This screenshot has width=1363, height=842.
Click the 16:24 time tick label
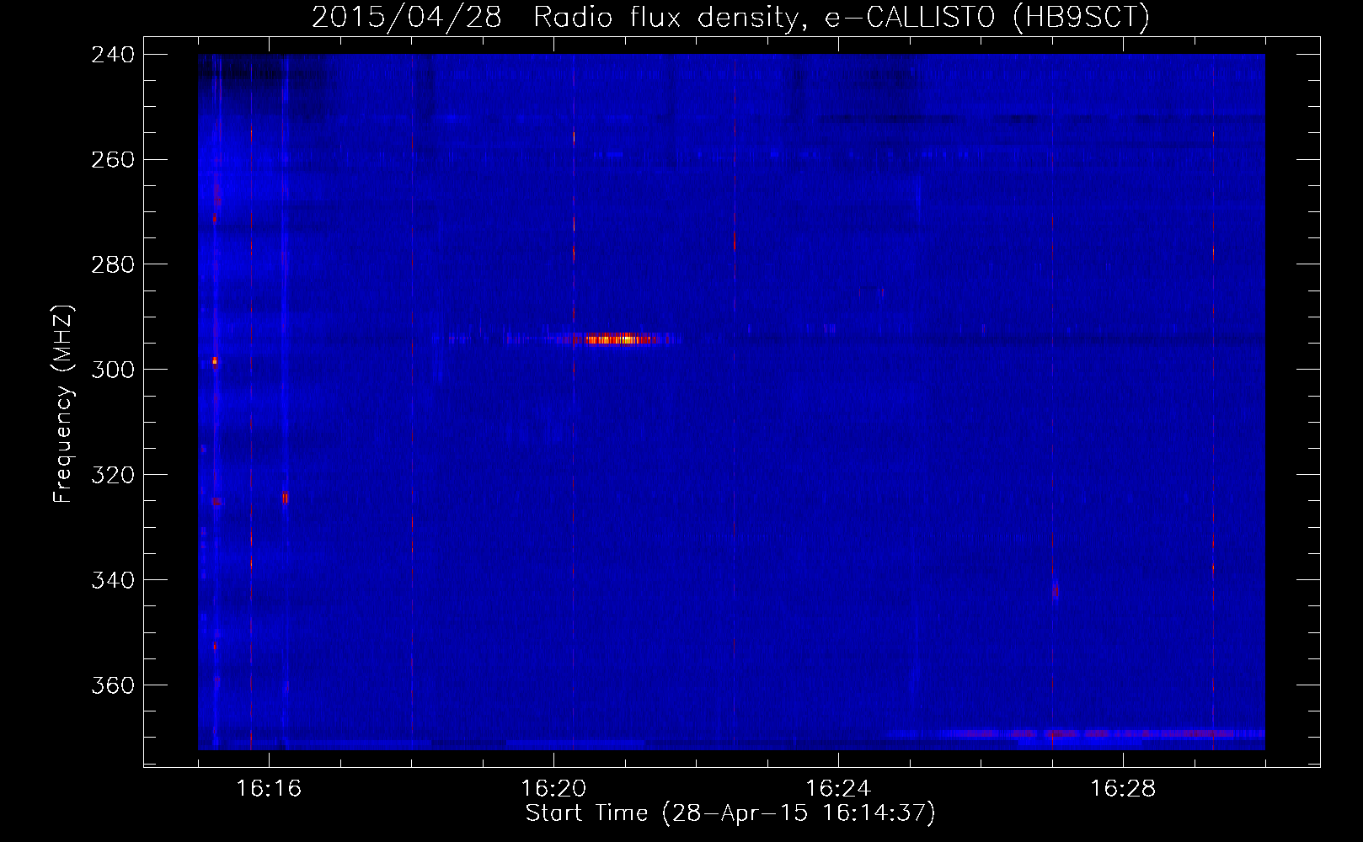(x=838, y=789)
